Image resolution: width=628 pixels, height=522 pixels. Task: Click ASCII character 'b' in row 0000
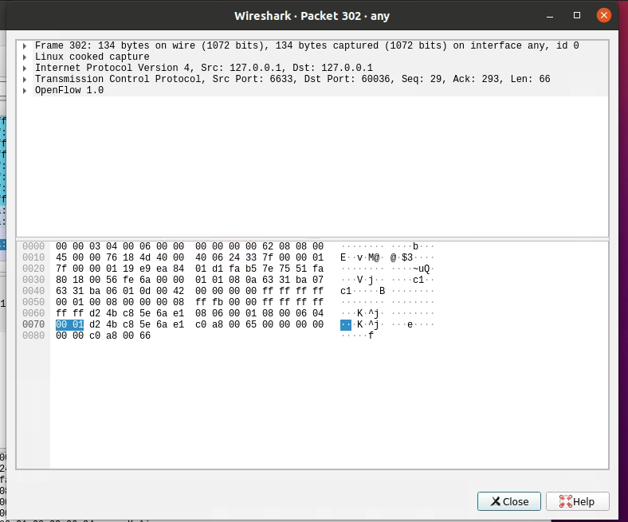pos(415,246)
